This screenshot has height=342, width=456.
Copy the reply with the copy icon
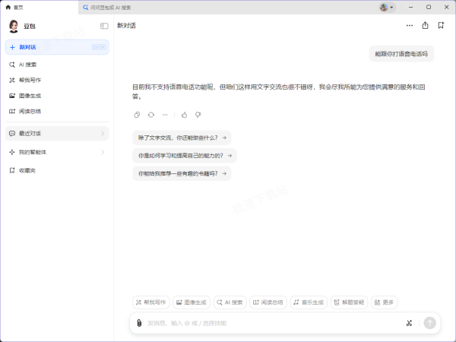(x=137, y=115)
